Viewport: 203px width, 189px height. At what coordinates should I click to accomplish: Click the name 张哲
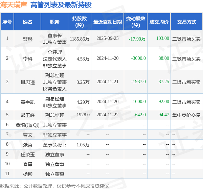28,145
